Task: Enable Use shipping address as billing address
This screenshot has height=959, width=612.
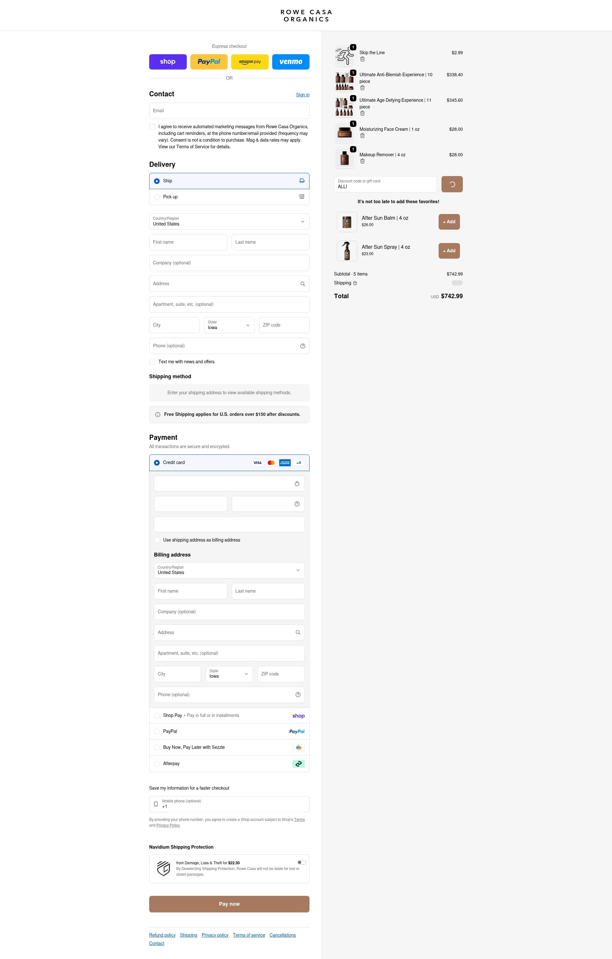Action: tap(157, 540)
